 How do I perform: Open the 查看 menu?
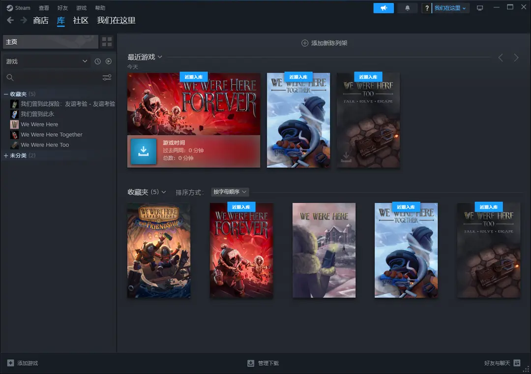44,8
